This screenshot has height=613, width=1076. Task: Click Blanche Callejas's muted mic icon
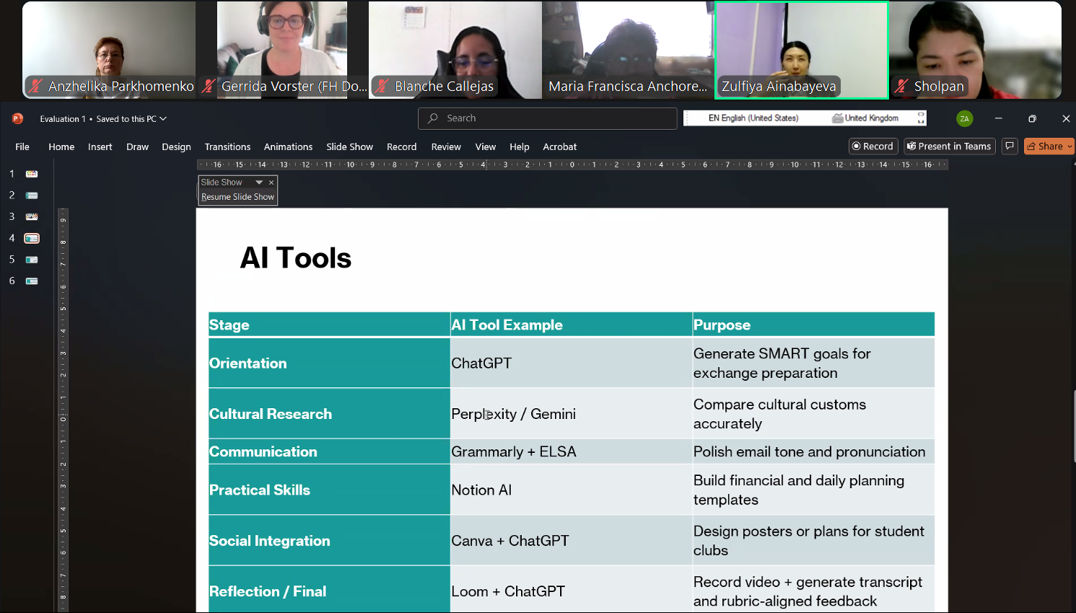(x=382, y=87)
